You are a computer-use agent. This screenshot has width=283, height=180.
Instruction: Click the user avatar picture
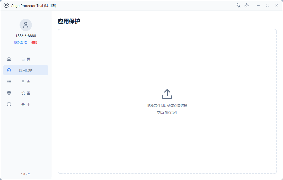click(x=26, y=25)
